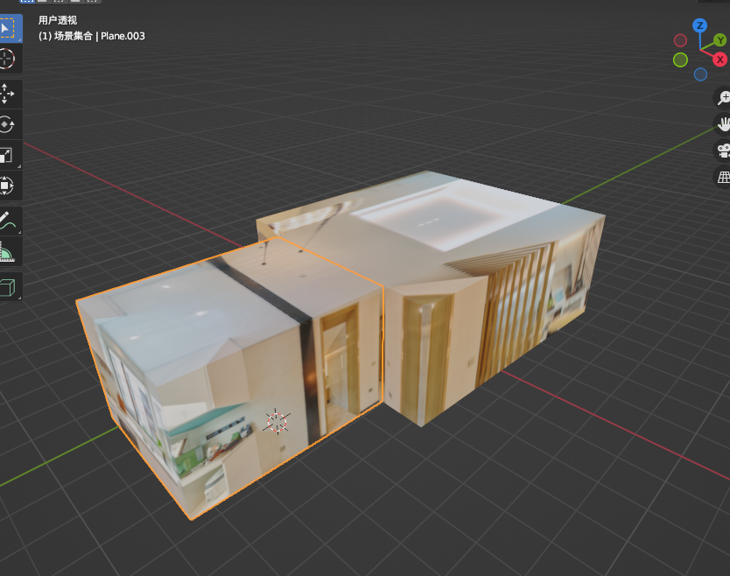The image size is (730, 576).
Task: Select the Select Box tool
Action: (7, 29)
